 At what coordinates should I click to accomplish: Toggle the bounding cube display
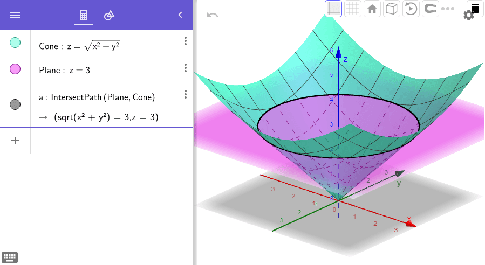(x=392, y=9)
